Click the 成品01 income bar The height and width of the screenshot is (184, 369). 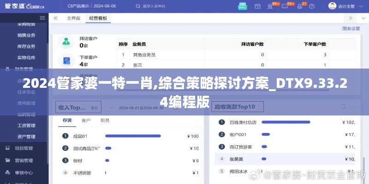[x=133, y=136]
